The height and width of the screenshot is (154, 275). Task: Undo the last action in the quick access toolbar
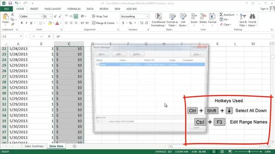click(16, 3)
